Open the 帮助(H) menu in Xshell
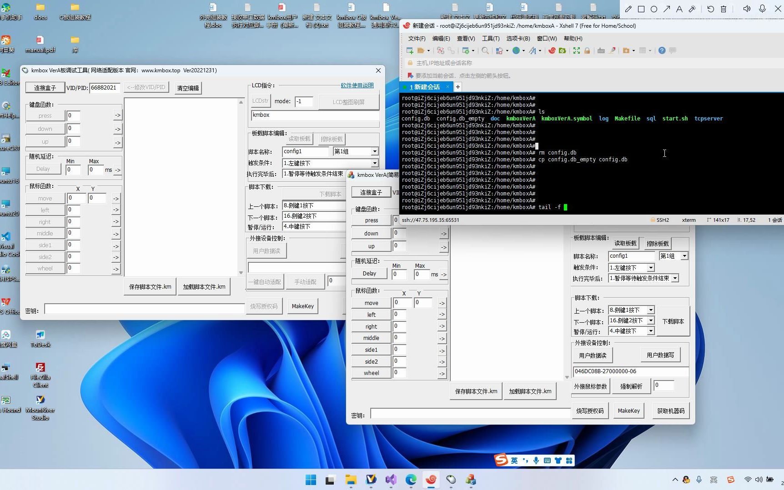 (x=573, y=39)
